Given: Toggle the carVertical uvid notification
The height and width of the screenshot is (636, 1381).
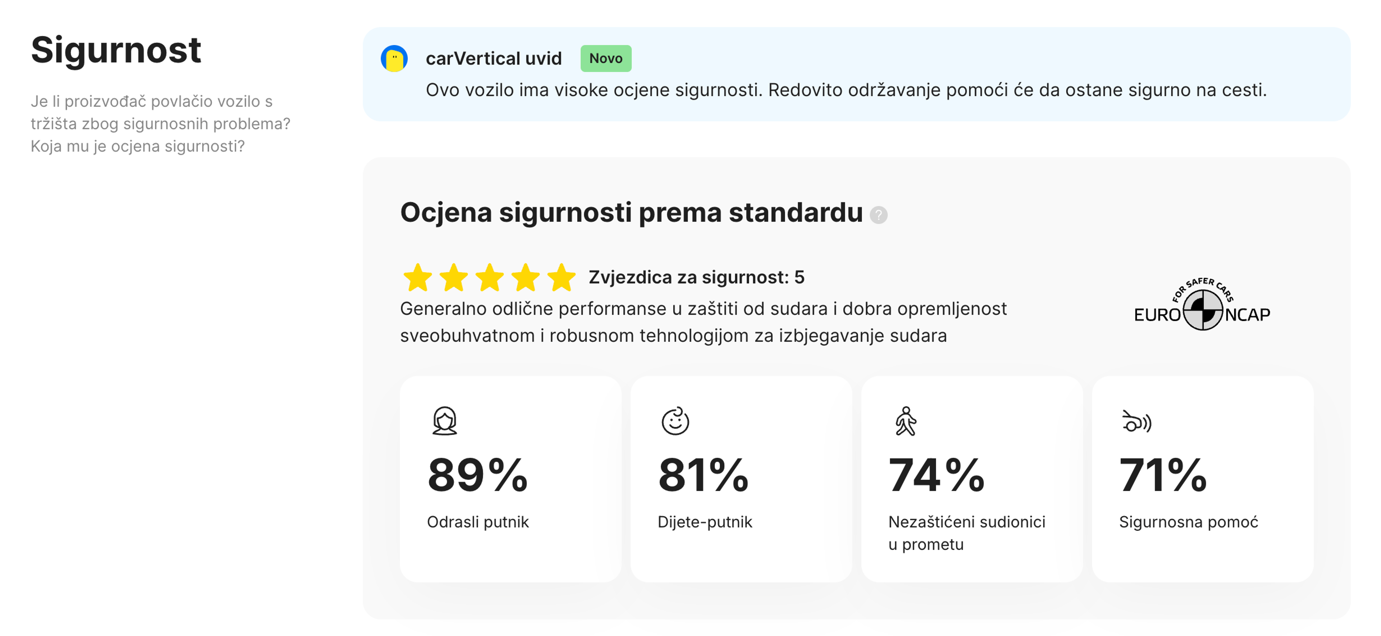Looking at the screenshot, I should [x=493, y=58].
